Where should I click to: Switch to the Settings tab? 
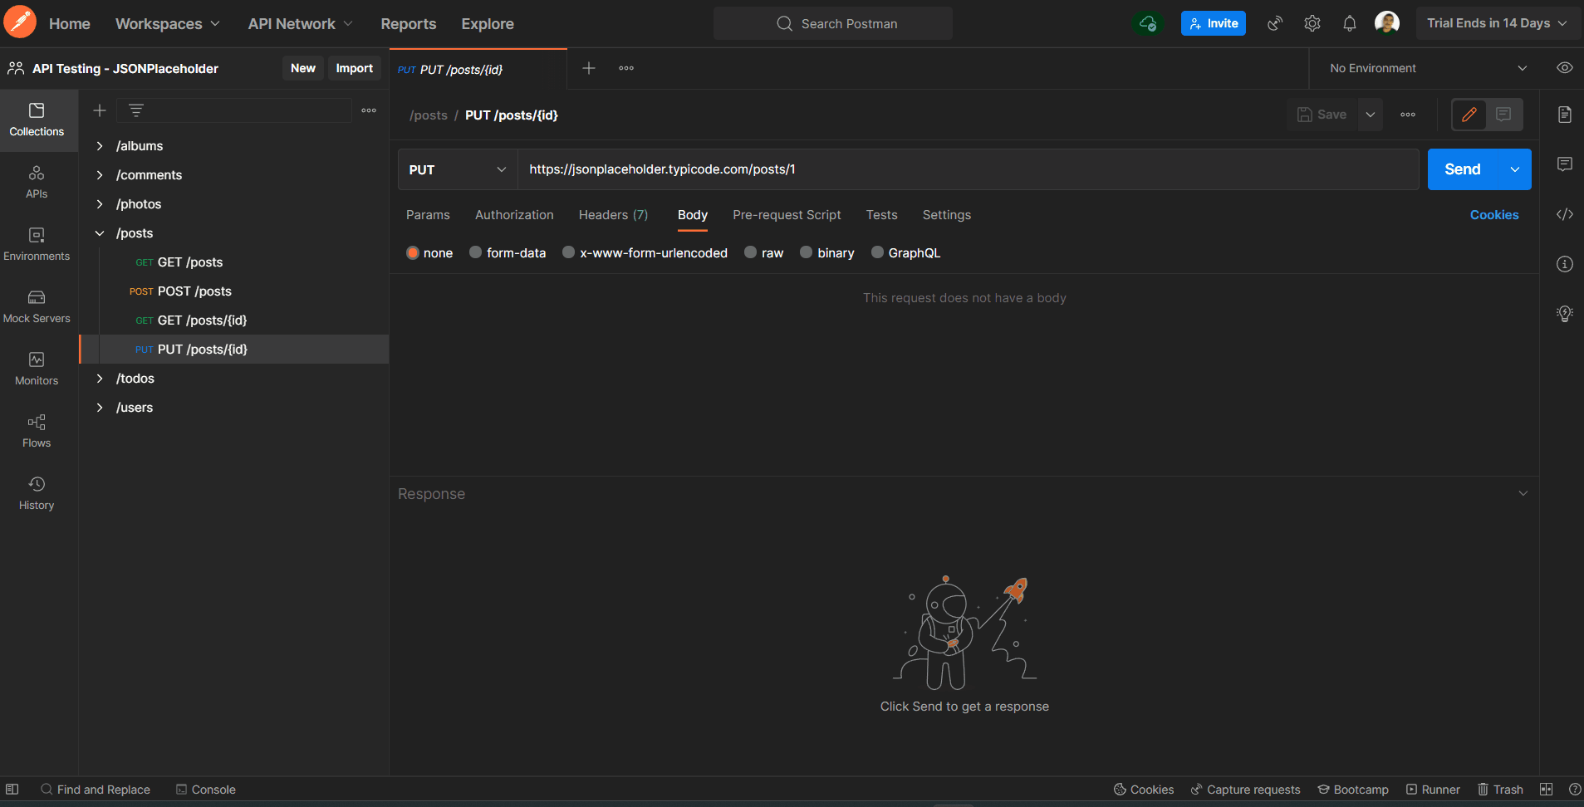[947, 215]
